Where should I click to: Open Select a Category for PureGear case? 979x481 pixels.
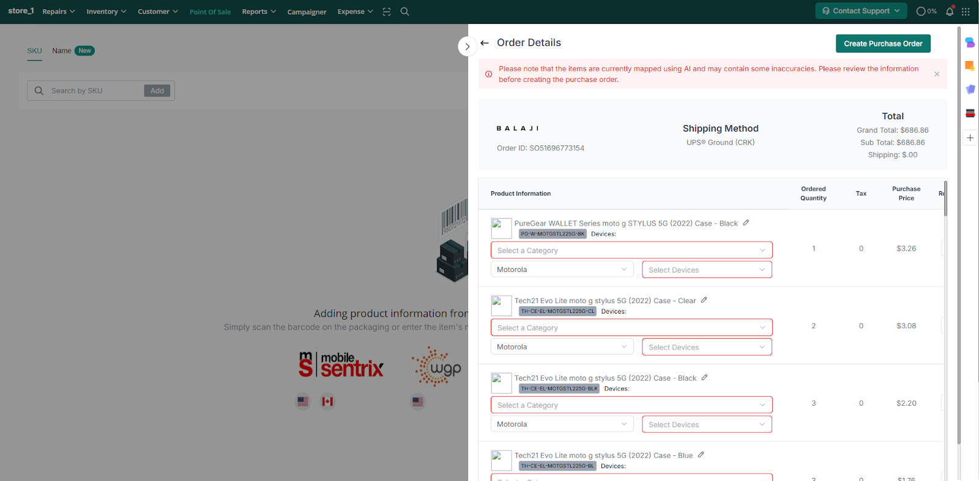631,250
